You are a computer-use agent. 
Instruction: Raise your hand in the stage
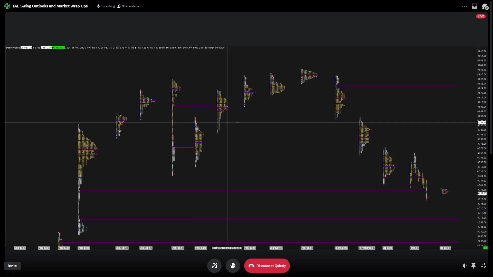(233, 266)
